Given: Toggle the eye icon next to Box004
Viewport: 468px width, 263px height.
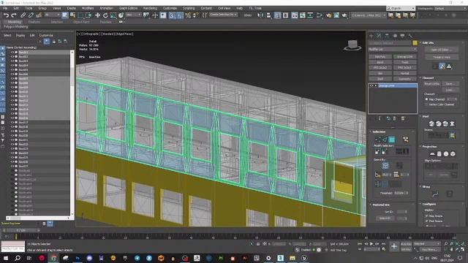Looking at the screenshot, I should click(12, 65).
